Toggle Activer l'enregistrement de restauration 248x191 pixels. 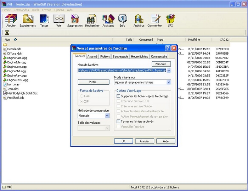(x=118, y=116)
